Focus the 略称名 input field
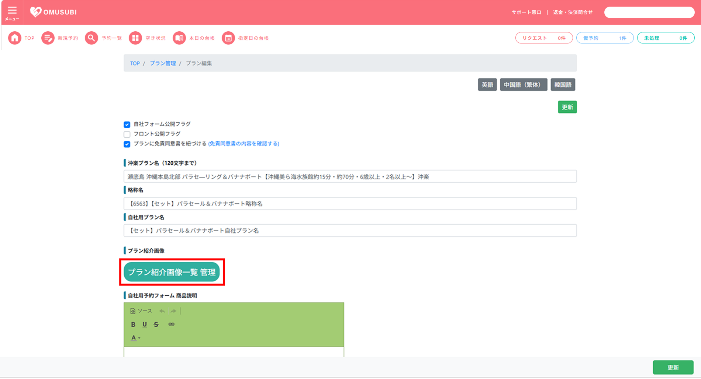Image resolution: width=701 pixels, height=379 pixels. (x=350, y=204)
